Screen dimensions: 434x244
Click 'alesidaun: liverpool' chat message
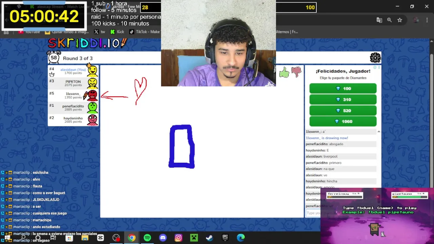(x=321, y=157)
